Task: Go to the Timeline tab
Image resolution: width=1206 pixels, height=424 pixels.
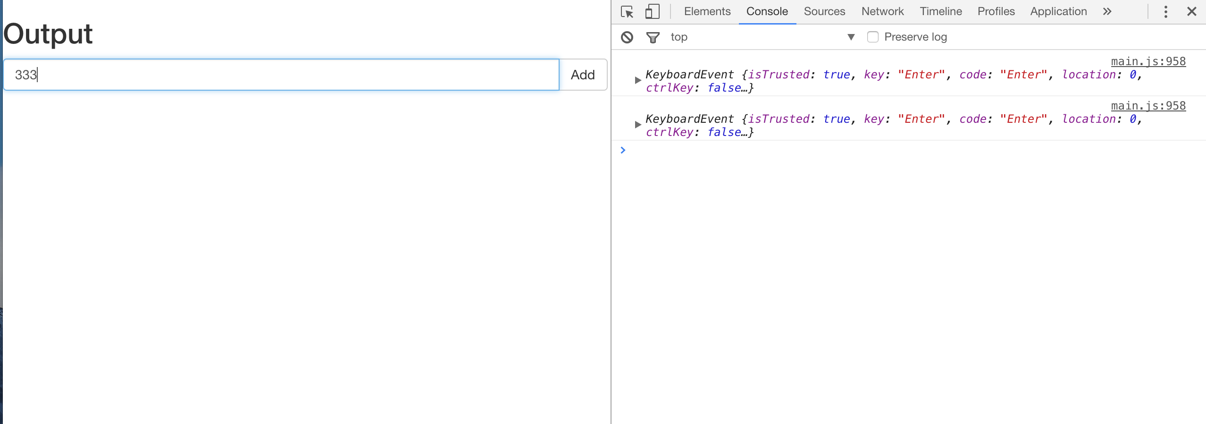Action: click(940, 12)
